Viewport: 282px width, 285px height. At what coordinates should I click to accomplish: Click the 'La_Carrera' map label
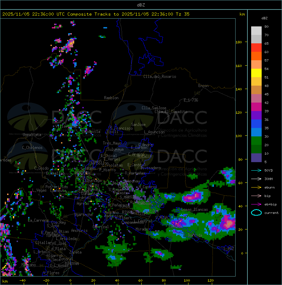[x=38, y=220]
